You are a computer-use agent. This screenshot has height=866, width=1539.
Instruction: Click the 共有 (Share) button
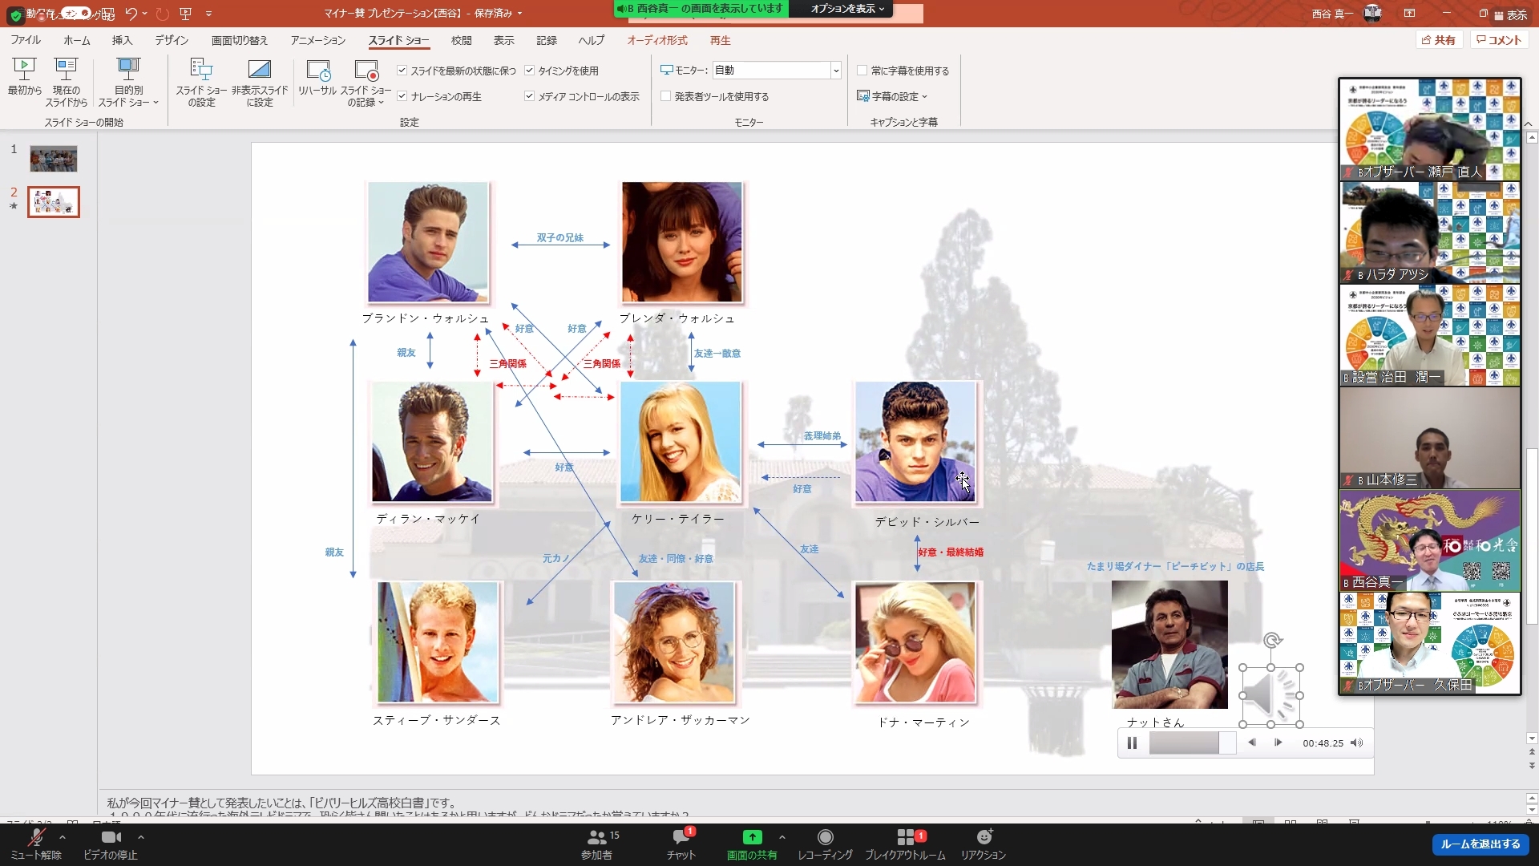(1439, 40)
